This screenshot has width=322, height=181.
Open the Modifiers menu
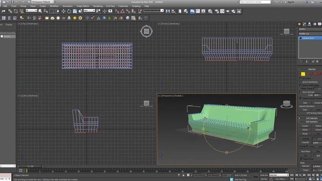coord(54,6)
